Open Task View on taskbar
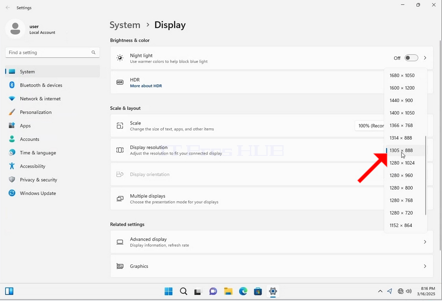This screenshot has height=301, width=442. tap(198, 292)
